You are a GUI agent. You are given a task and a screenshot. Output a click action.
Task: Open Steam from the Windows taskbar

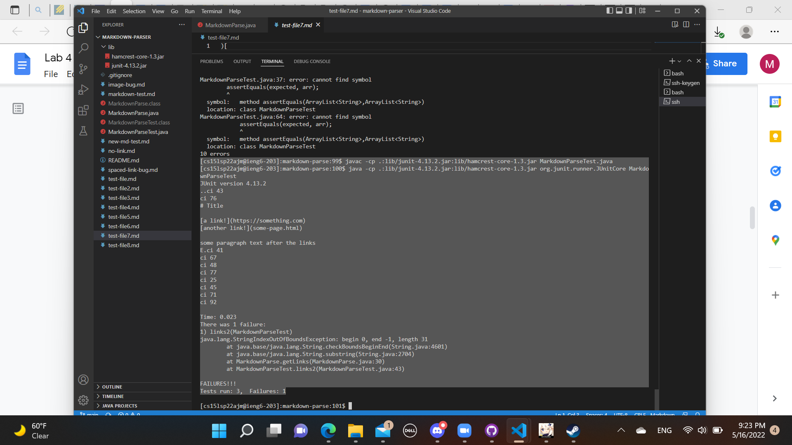[x=573, y=431]
